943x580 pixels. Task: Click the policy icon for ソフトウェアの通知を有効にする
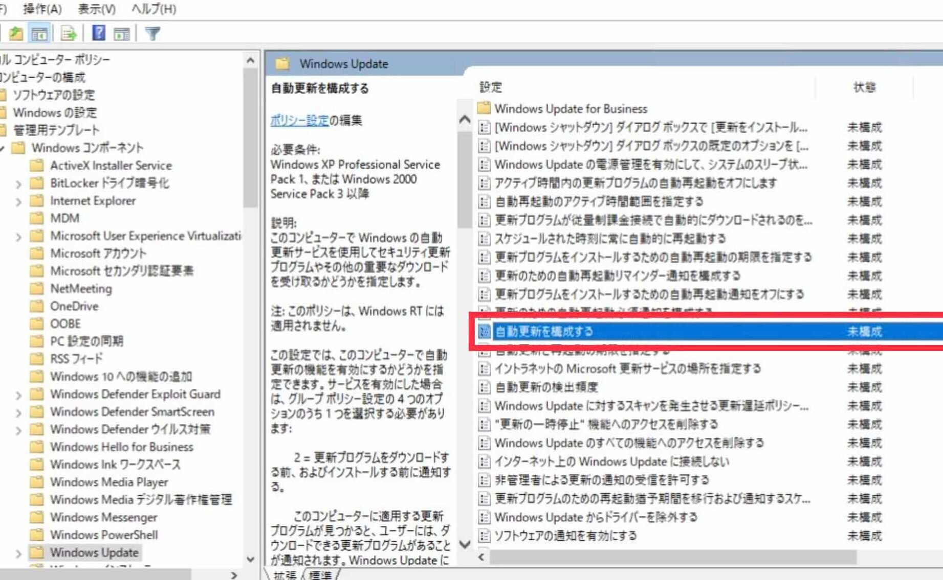click(484, 536)
